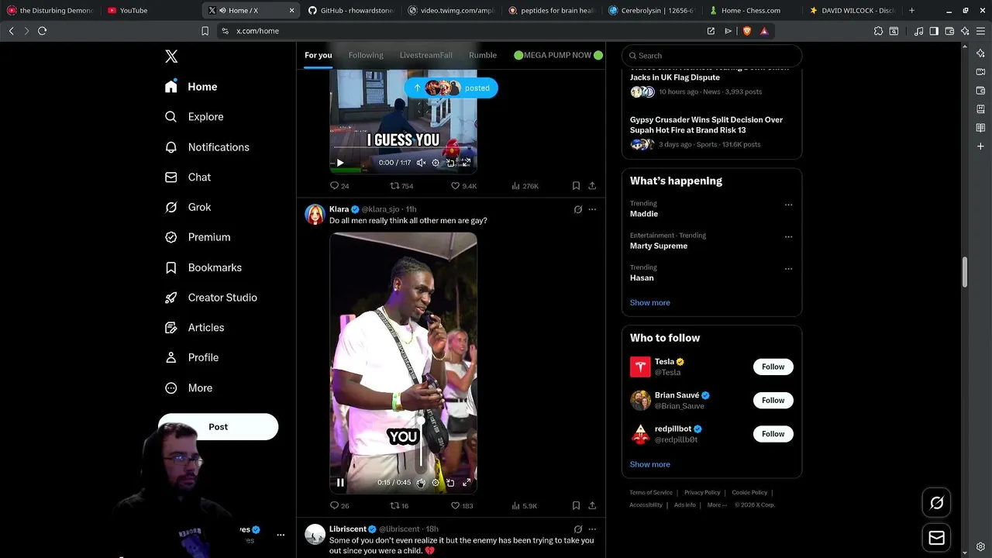Image resolution: width=992 pixels, height=558 pixels.
Task: Expand the footer More links menu
Action: click(x=717, y=505)
